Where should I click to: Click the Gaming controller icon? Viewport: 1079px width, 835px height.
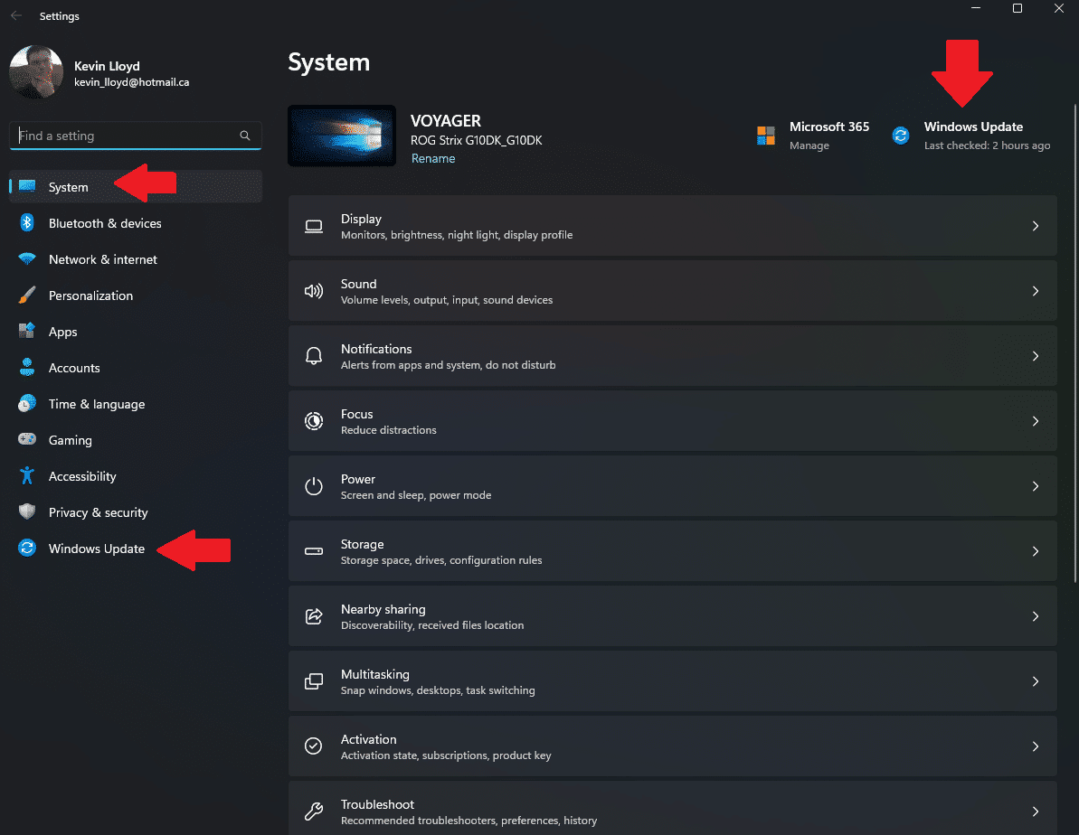[27, 439]
